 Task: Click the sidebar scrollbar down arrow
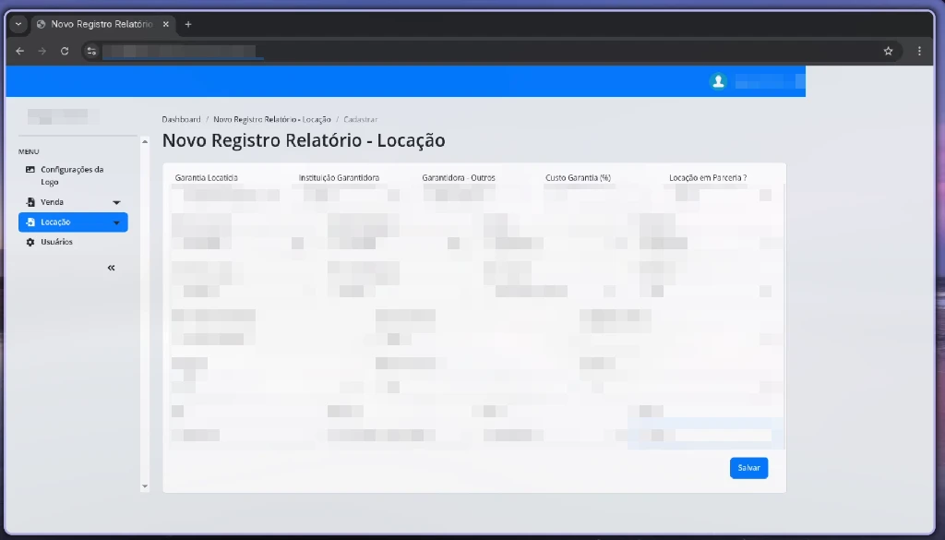tap(145, 486)
